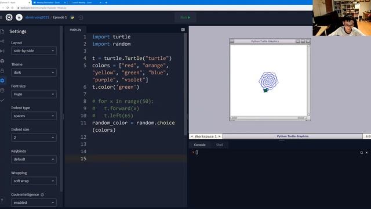The image size is (371, 209).
Task: Open the alvintruong2021 profile link
Action: [x=37, y=17]
